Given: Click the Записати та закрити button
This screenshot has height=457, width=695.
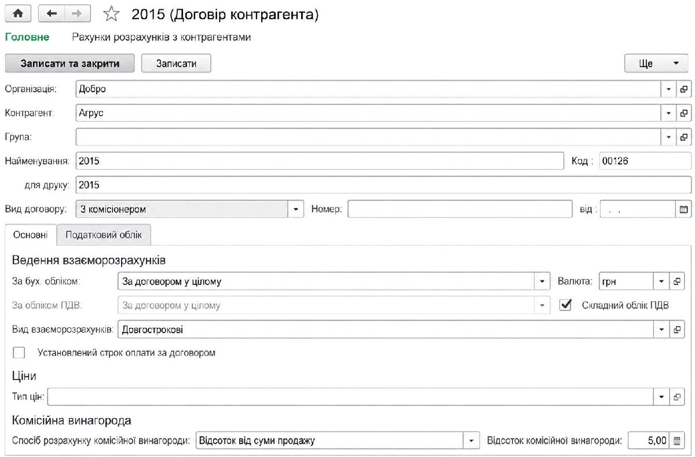Looking at the screenshot, I should (x=70, y=64).
